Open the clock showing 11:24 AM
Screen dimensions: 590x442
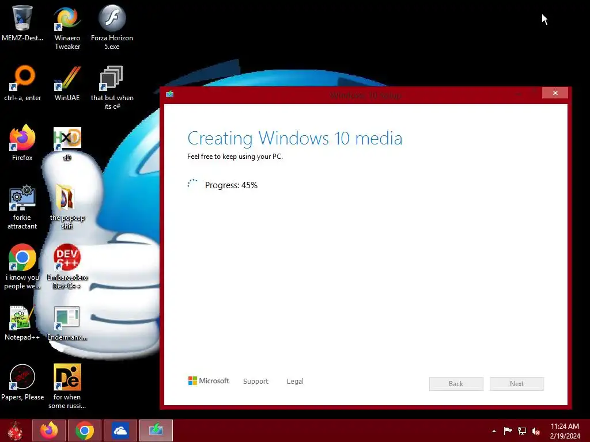pos(565,431)
